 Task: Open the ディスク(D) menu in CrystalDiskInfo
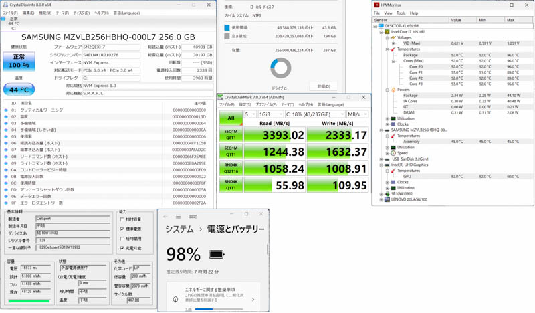[x=81, y=13]
